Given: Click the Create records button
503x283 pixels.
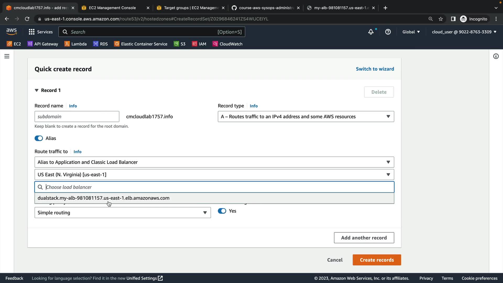Looking at the screenshot, I should (x=376, y=260).
